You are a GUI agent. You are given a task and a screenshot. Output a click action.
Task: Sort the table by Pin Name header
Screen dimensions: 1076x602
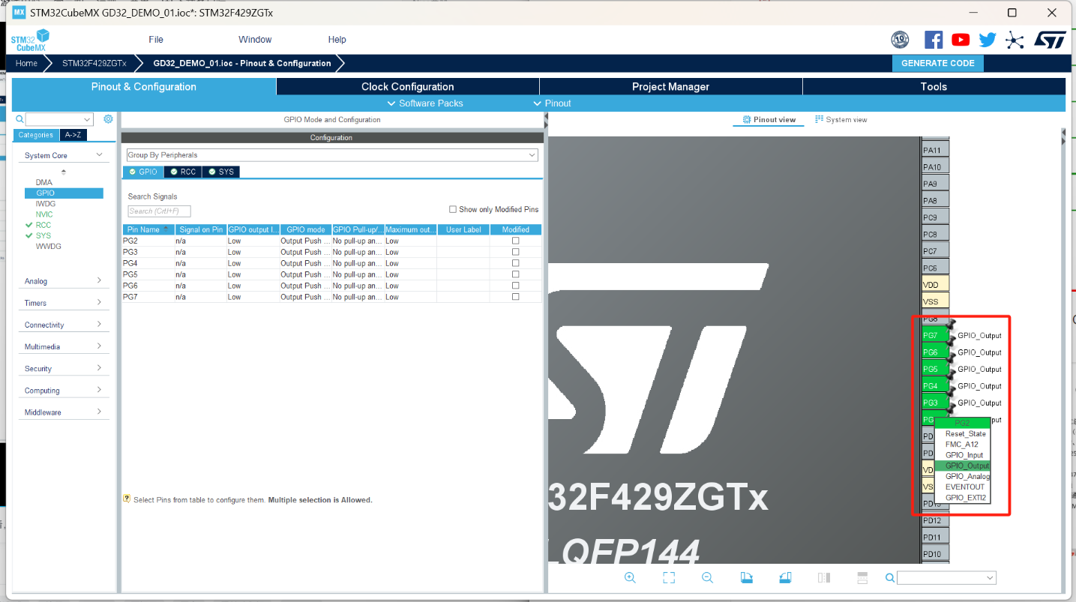[148, 229]
